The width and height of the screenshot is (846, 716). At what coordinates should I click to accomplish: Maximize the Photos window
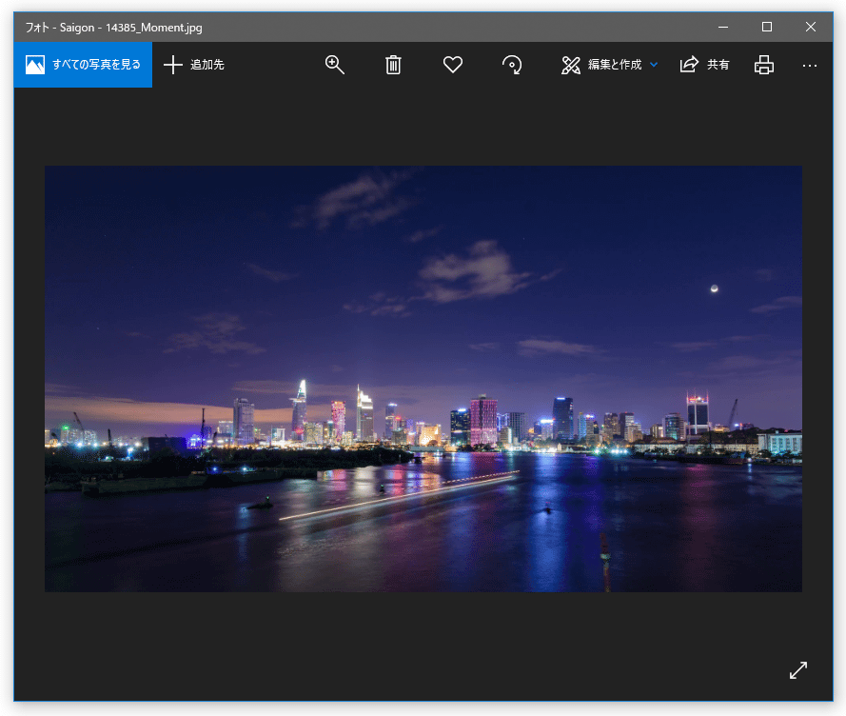pos(767,27)
